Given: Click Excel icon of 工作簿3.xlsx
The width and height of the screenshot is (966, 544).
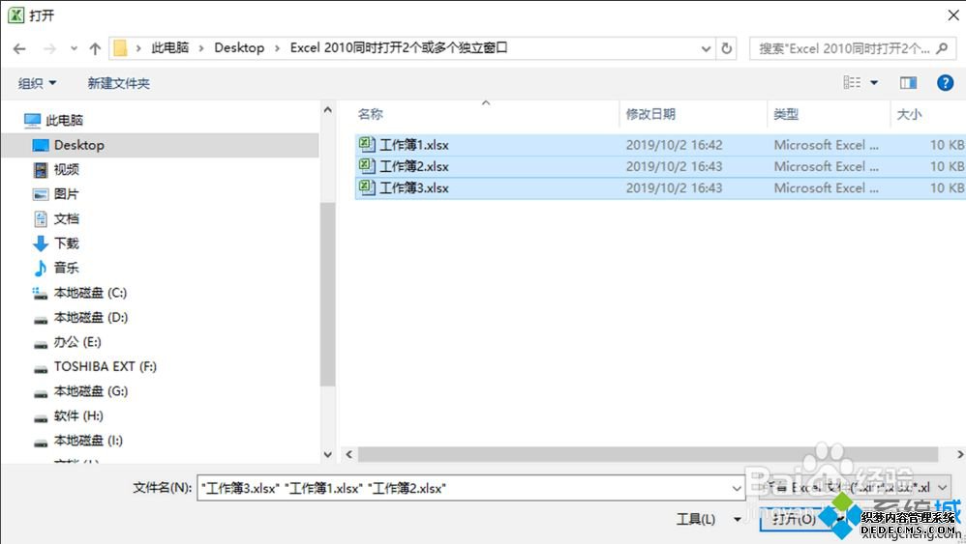Looking at the screenshot, I should click(x=367, y=187).
